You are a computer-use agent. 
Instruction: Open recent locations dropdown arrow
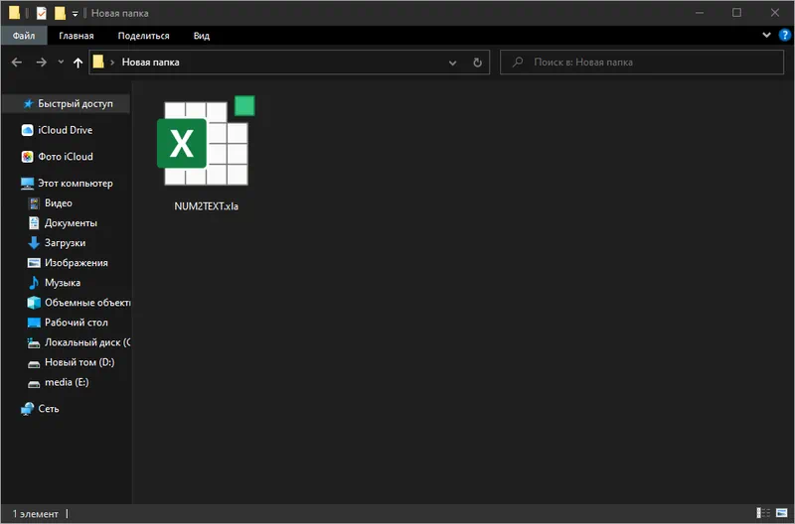[61, 62]
